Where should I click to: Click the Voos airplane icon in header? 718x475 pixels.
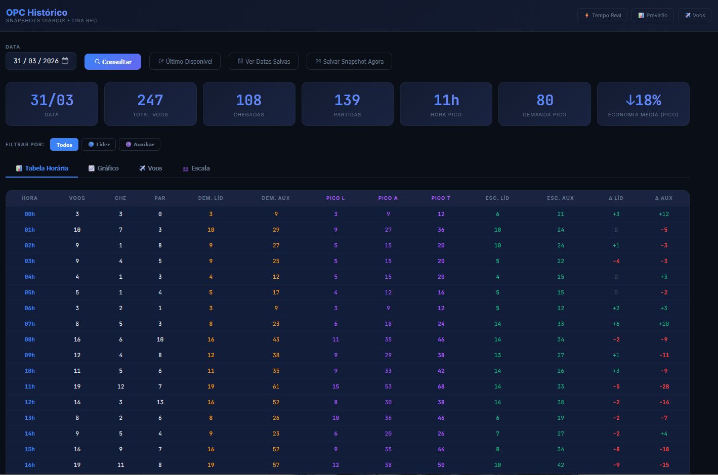coord(688,15)
